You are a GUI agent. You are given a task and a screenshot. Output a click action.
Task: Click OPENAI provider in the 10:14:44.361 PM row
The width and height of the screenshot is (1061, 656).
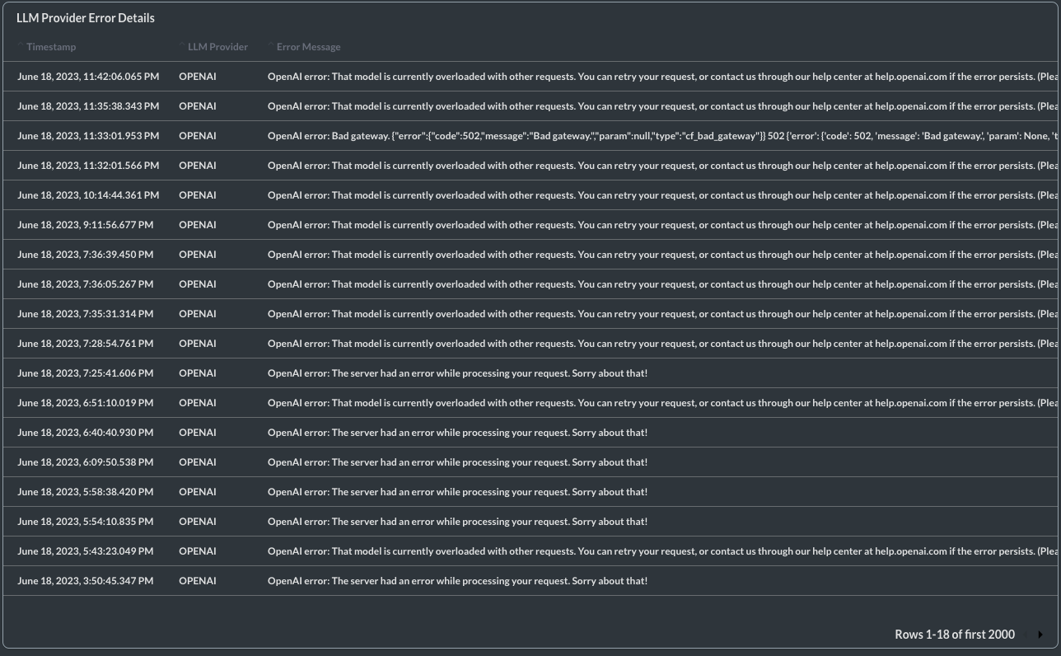click(x=198, y=195)
